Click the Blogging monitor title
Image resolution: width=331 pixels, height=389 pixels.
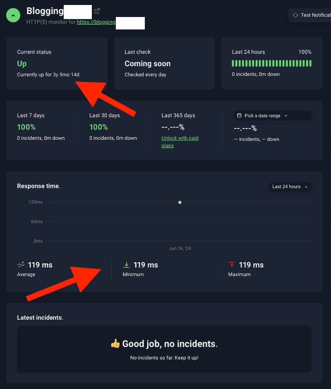tap(45, 11)
